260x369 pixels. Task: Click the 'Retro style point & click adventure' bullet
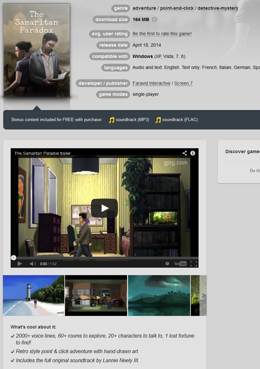(x=77, y=351)
